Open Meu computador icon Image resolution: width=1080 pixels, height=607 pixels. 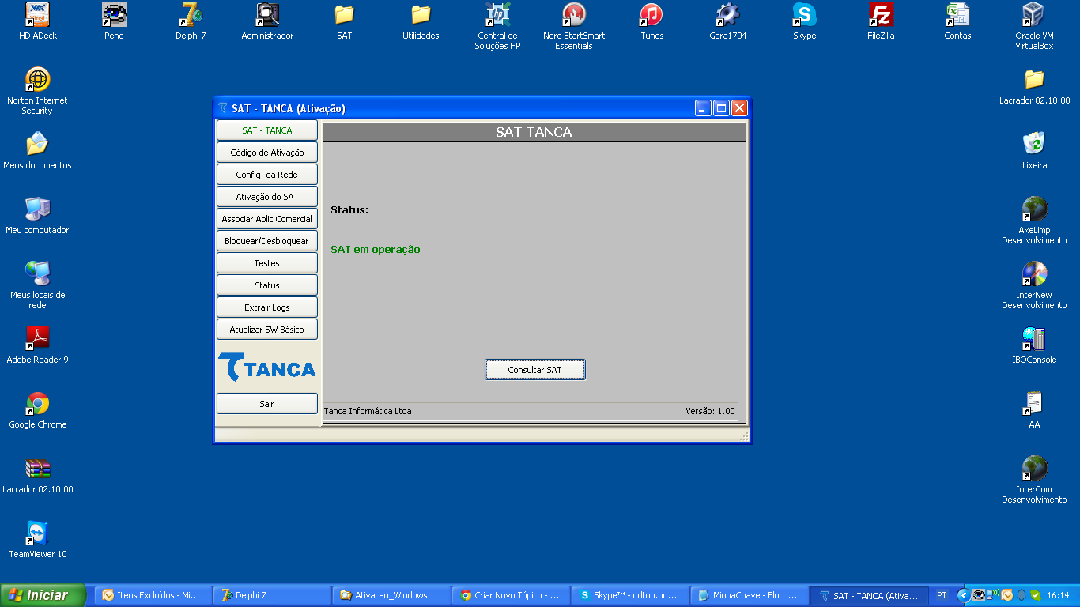38,216
